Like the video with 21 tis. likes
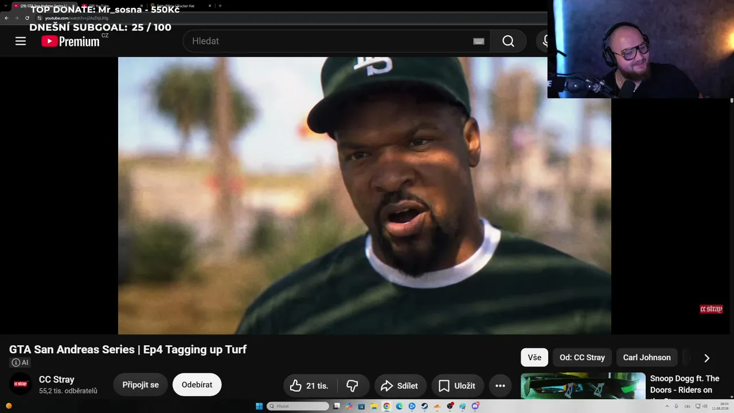 (310, 386)
